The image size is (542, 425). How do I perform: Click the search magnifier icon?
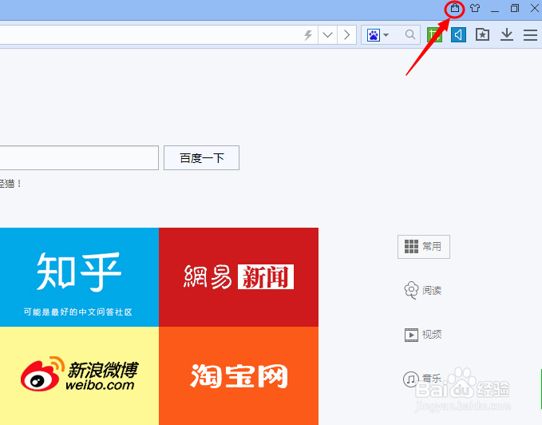(410, 34)
